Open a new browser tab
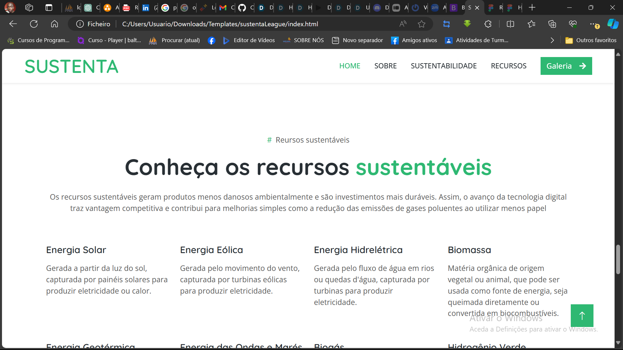 (x=532, y=7)
